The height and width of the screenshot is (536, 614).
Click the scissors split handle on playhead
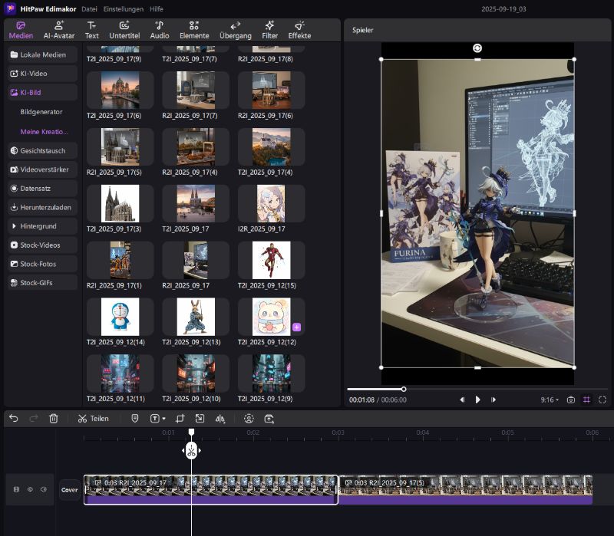click(x=191, y=451)
